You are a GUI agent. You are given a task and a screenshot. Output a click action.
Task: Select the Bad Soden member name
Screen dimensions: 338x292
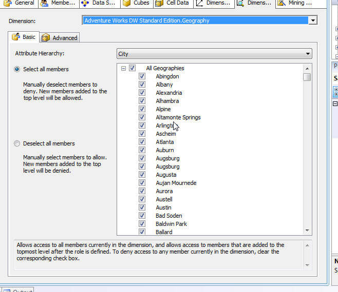pos(168,216)
